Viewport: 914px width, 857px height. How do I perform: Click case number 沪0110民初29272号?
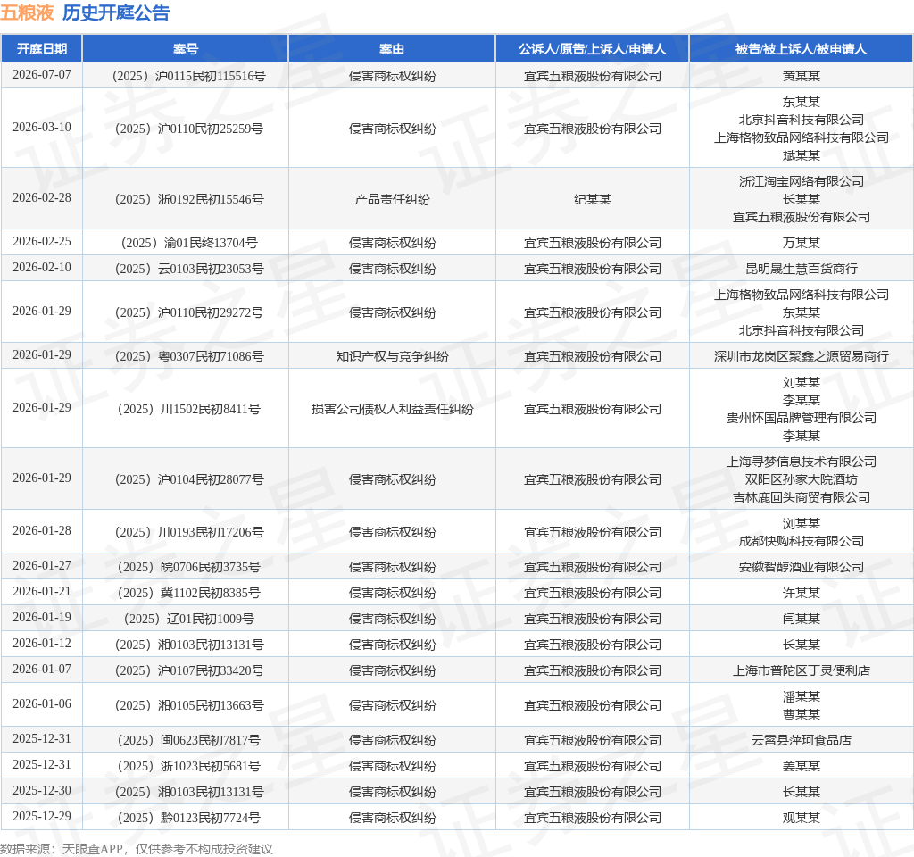189,312
